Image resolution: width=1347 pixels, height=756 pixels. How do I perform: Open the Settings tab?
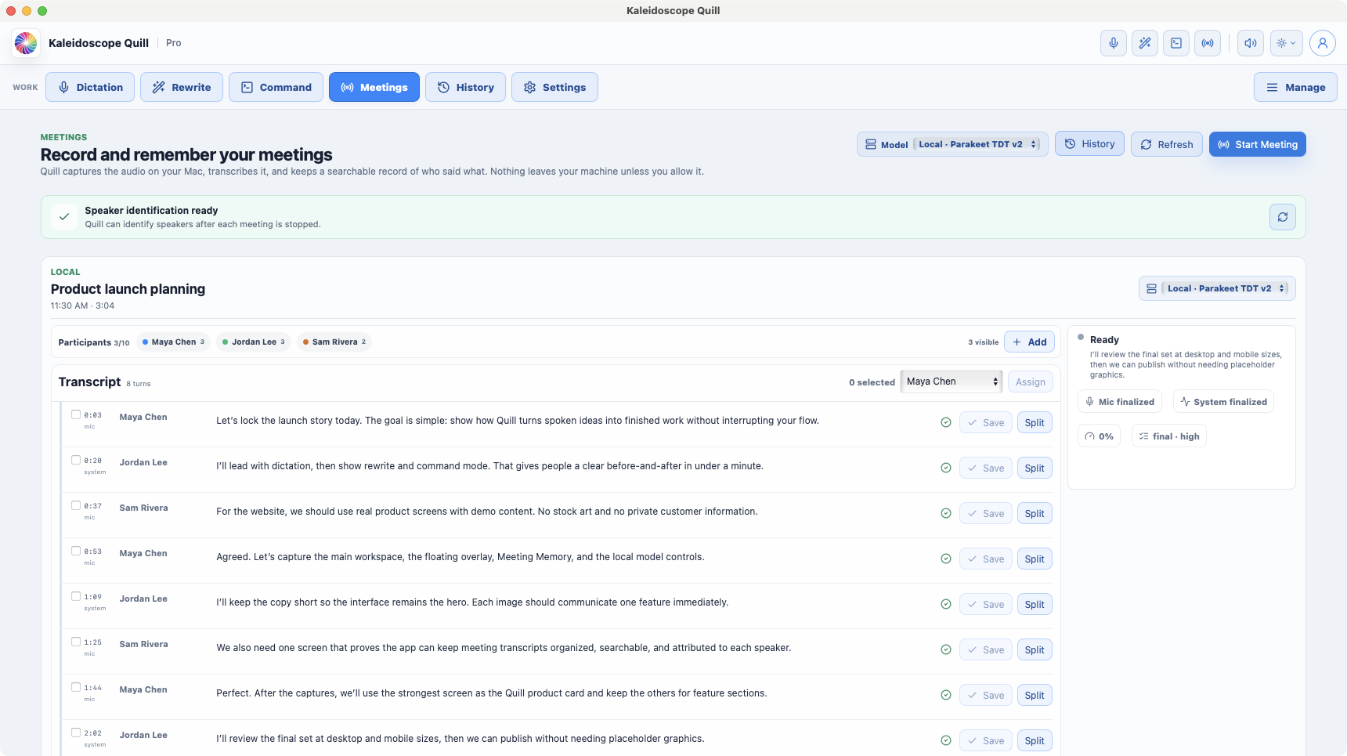coord(554,87)
